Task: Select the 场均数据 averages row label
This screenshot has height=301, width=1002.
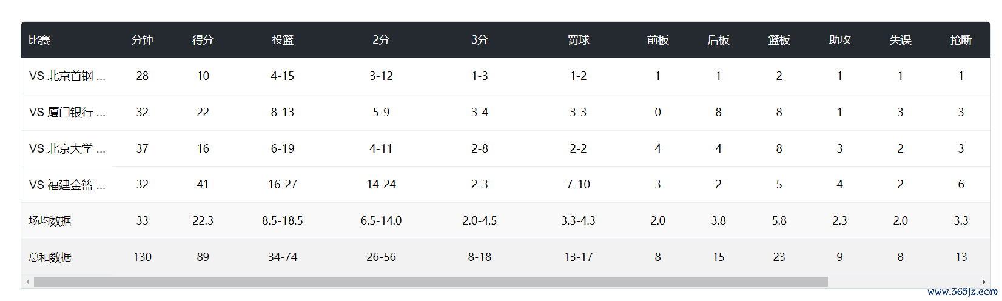Action: pyautogui.click(x=50, y=221)
